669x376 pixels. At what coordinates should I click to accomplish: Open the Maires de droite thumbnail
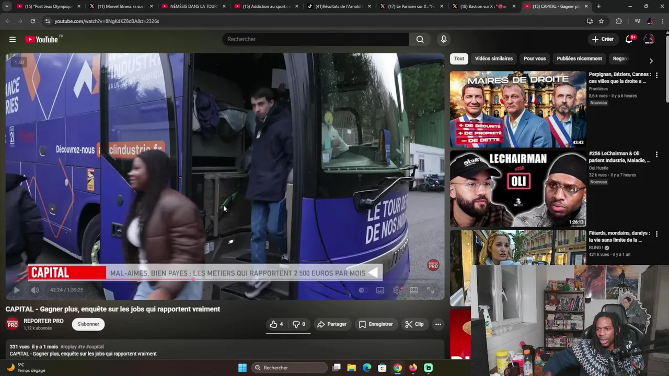click(518, 109)
